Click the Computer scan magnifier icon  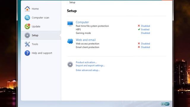pyautogui.click(x=27, y=18)
